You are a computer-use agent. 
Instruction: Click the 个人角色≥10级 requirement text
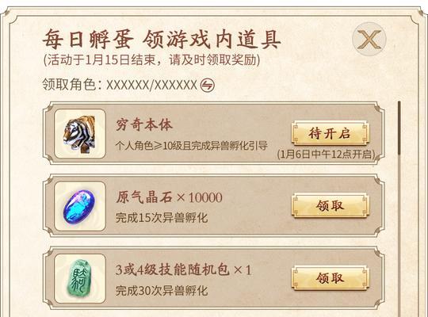(x=191, y=146)
